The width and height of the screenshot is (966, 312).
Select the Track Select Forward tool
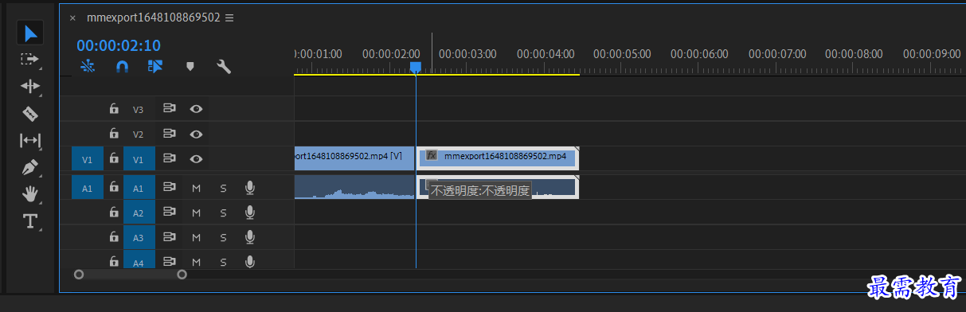30,59
